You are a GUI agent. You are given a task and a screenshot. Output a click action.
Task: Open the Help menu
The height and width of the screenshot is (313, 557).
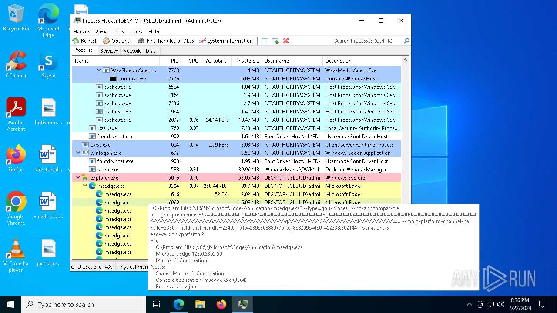tap(154, 32)
